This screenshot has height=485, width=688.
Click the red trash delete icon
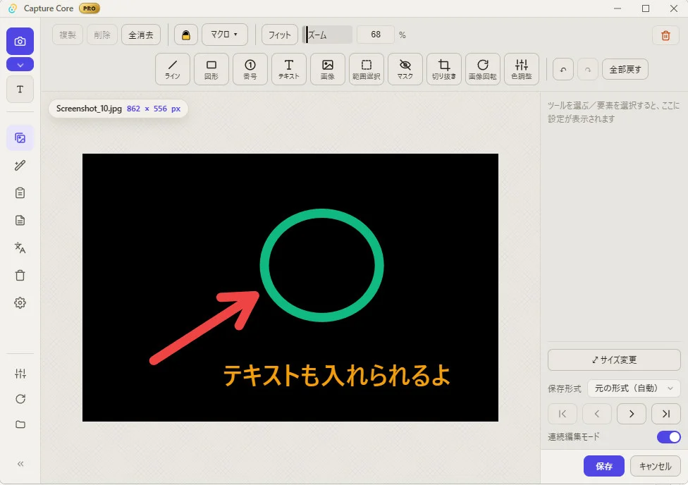coord(665,35)
